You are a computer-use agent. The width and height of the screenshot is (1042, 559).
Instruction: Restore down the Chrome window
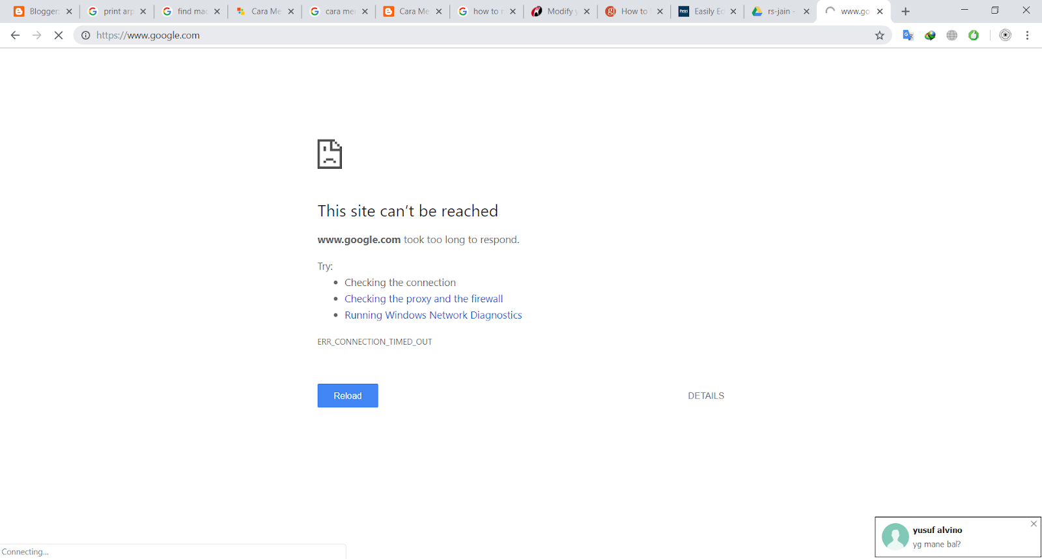coord(995,10)
